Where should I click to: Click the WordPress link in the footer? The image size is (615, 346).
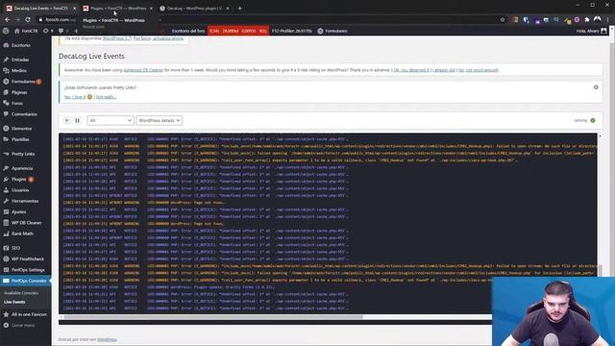(107, 339)
